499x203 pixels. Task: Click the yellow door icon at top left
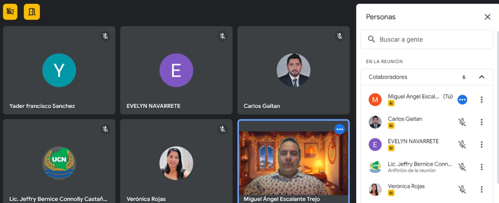tap(32, 12)
